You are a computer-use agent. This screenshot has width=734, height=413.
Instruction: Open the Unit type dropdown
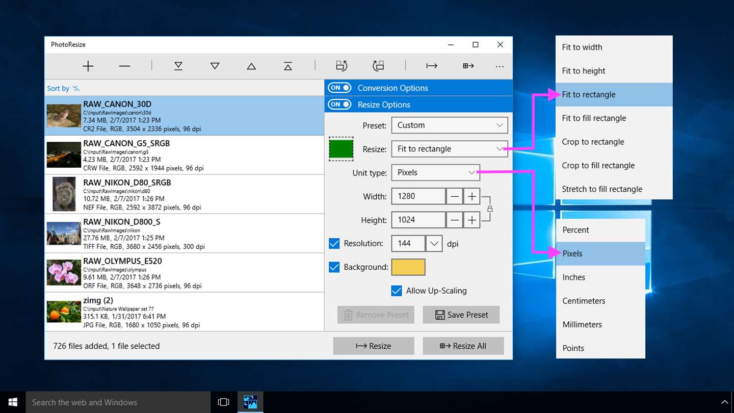click(x=435, y=172)
